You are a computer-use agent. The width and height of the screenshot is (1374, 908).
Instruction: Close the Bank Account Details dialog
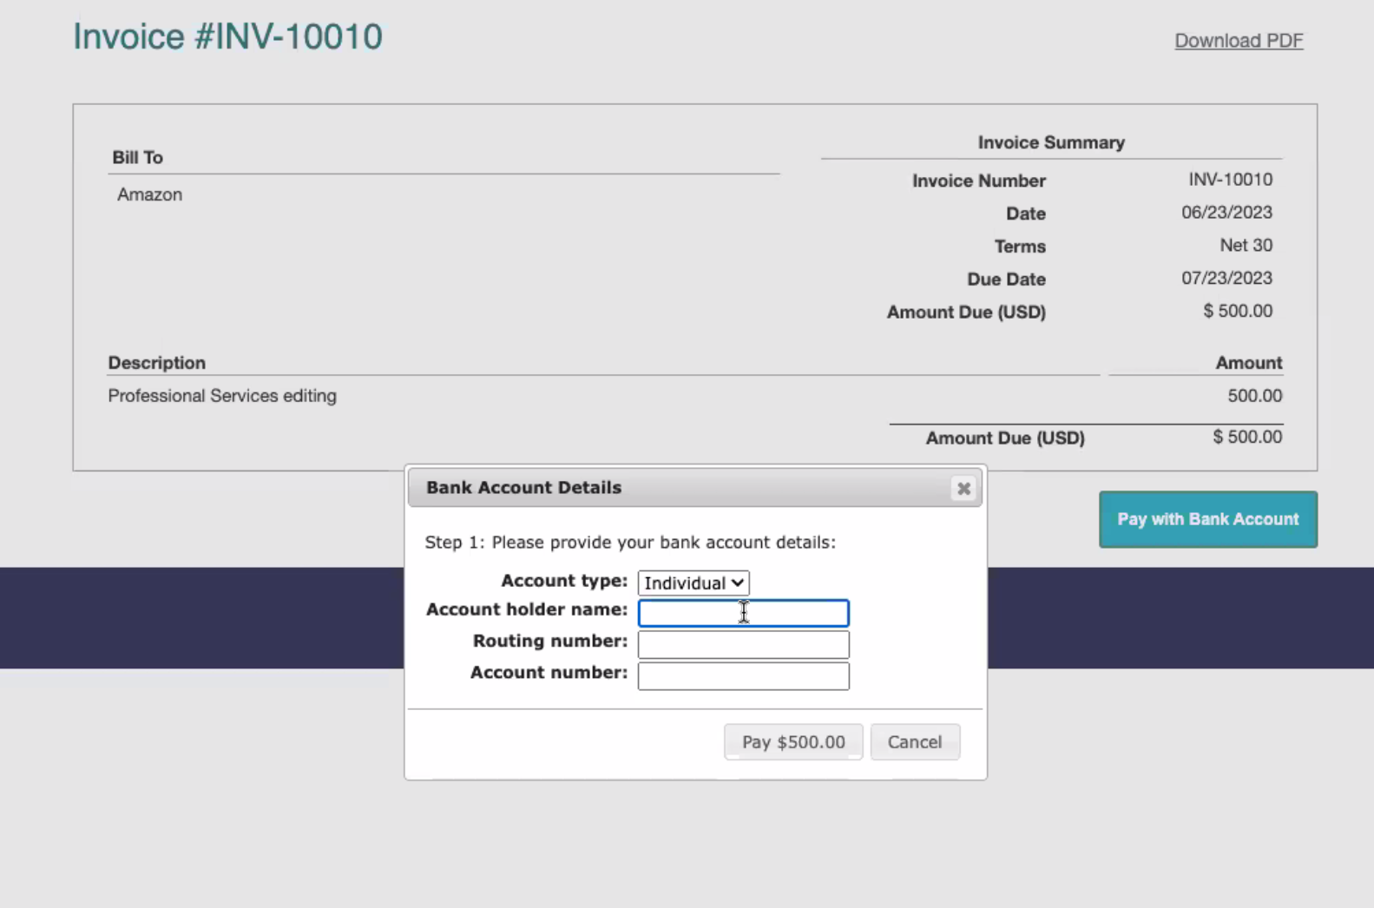click(963, 489)
